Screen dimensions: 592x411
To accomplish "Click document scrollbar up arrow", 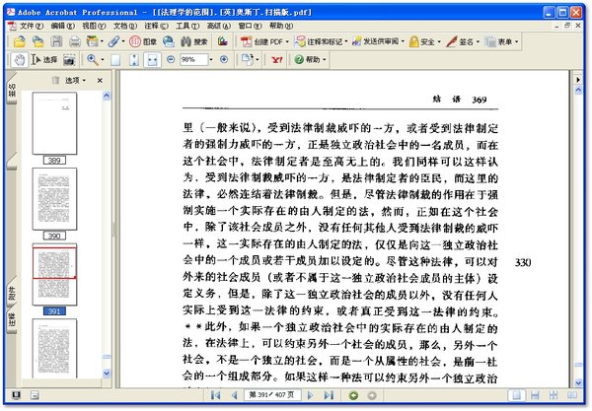I will [x=578, y=91].
